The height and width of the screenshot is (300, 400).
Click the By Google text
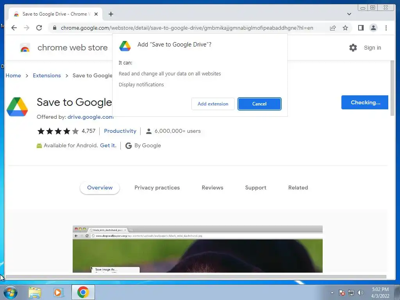pos(147,146)
